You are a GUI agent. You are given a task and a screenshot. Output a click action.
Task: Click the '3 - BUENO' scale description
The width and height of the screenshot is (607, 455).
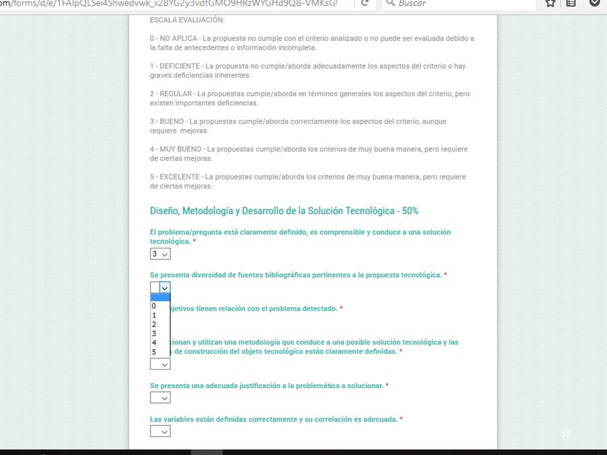click(x=298, y=126)
